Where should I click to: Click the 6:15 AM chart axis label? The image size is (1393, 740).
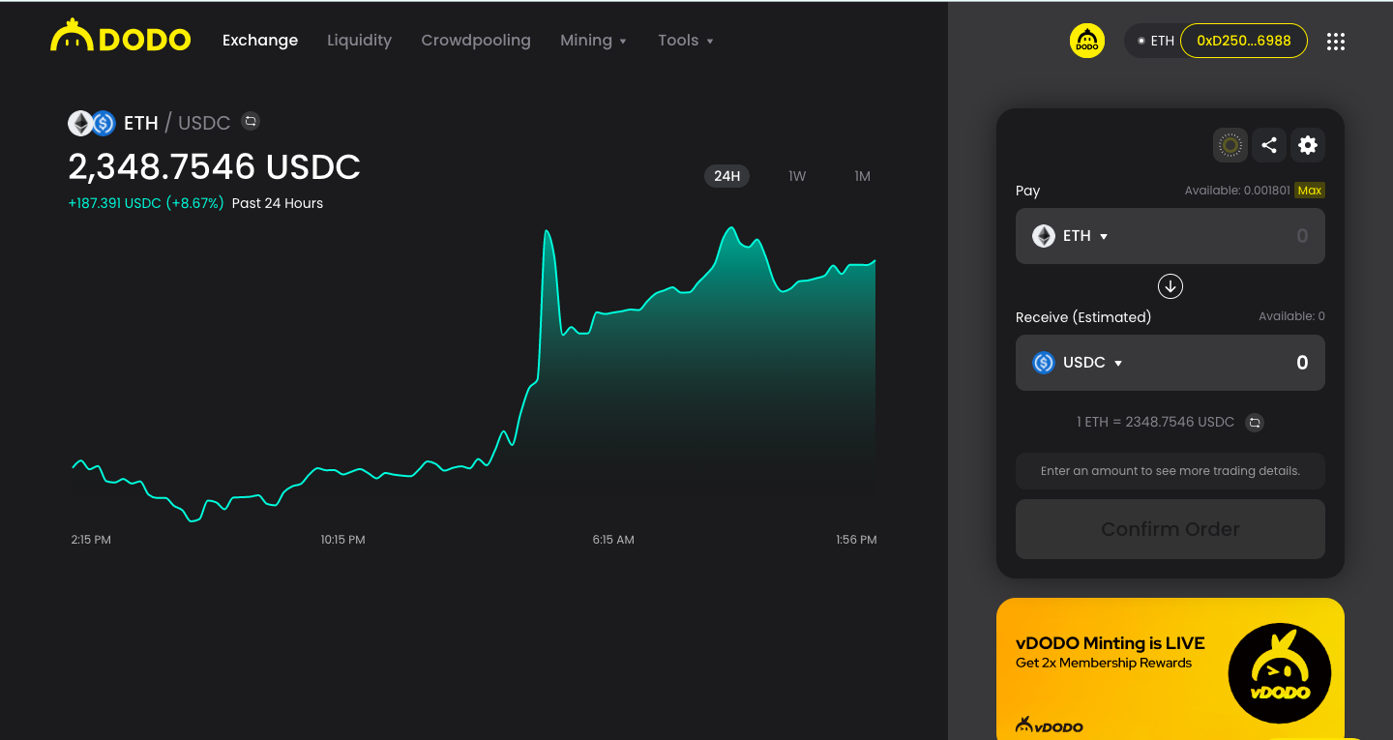point(613,540)
